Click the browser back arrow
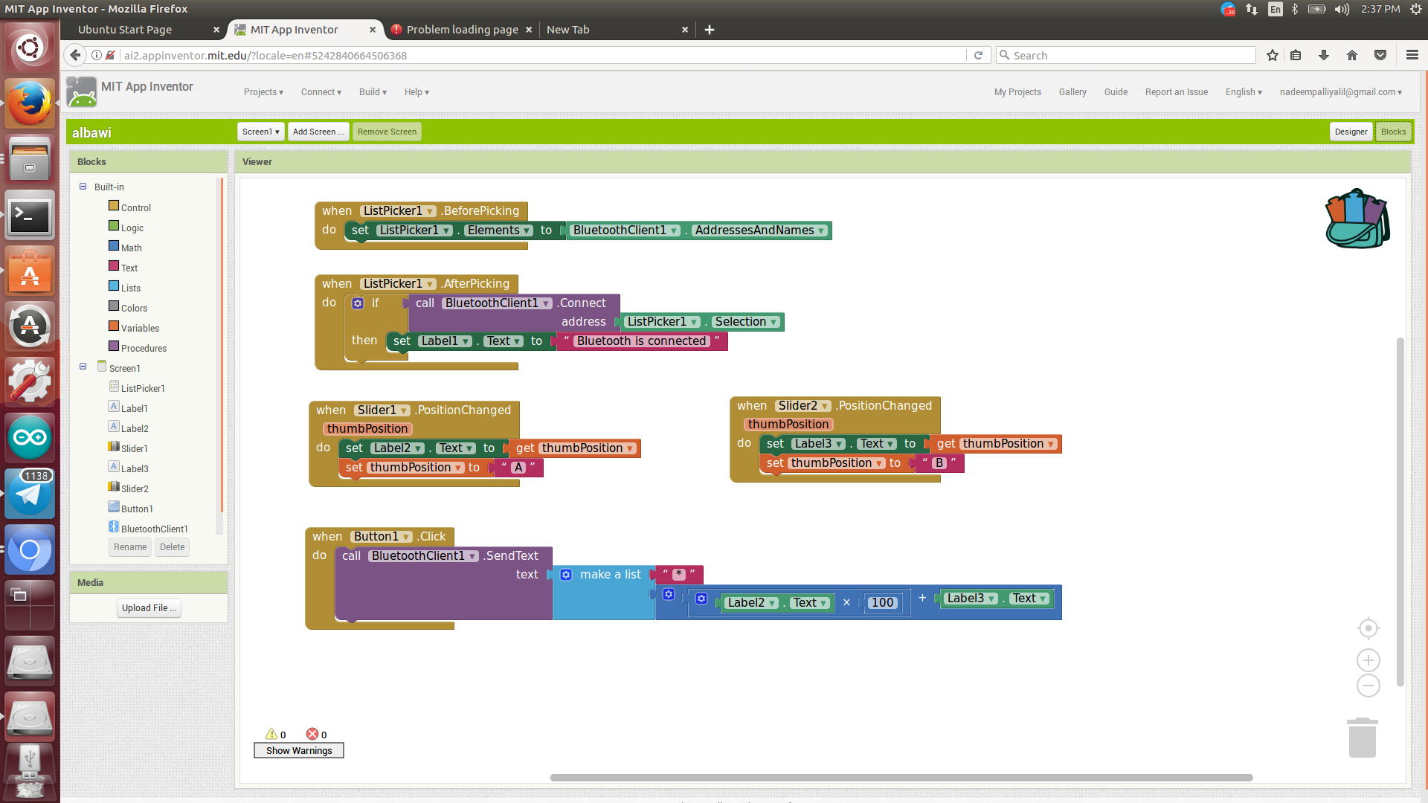This screenshot has width=1428, height=803. (x=75, y=55)
